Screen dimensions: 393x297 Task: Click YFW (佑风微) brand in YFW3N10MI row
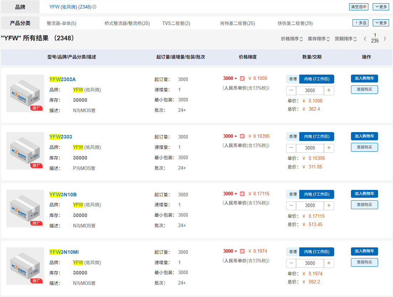(87, 263)
